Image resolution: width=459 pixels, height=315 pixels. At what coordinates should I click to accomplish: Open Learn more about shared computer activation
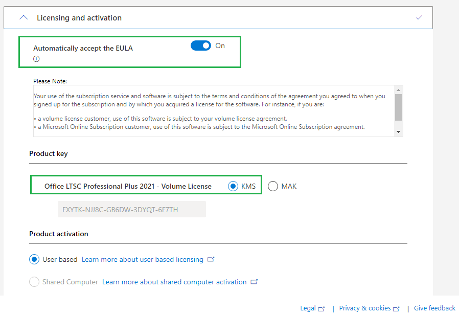[x=174, y=282]
